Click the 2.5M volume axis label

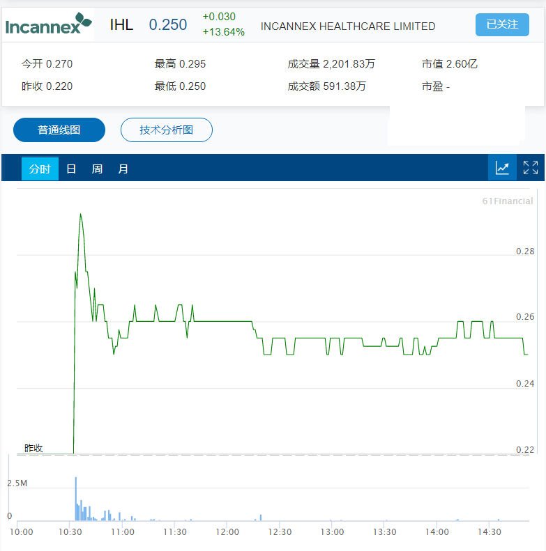pos(17,483)
